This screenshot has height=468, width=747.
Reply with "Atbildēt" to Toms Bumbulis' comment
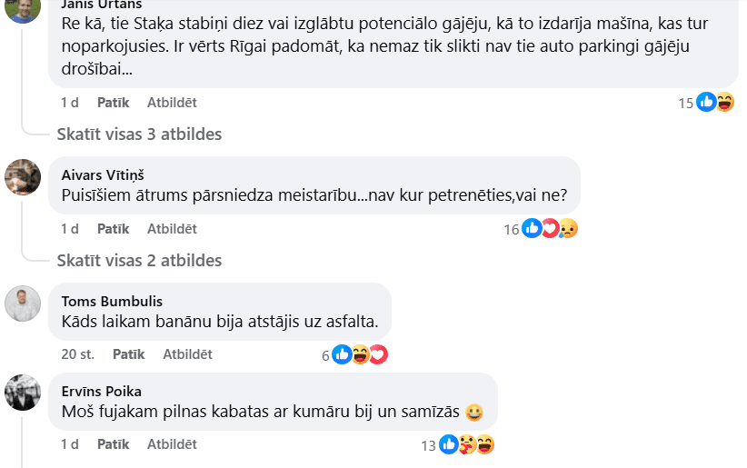point(187,354)
